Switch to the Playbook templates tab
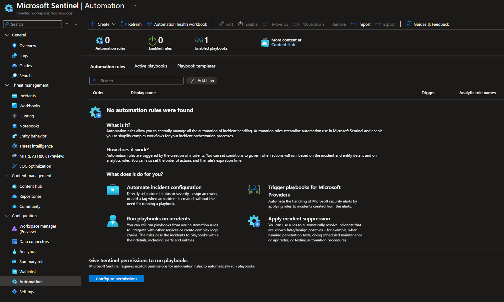The image size is (504, 302). point(196,66)
